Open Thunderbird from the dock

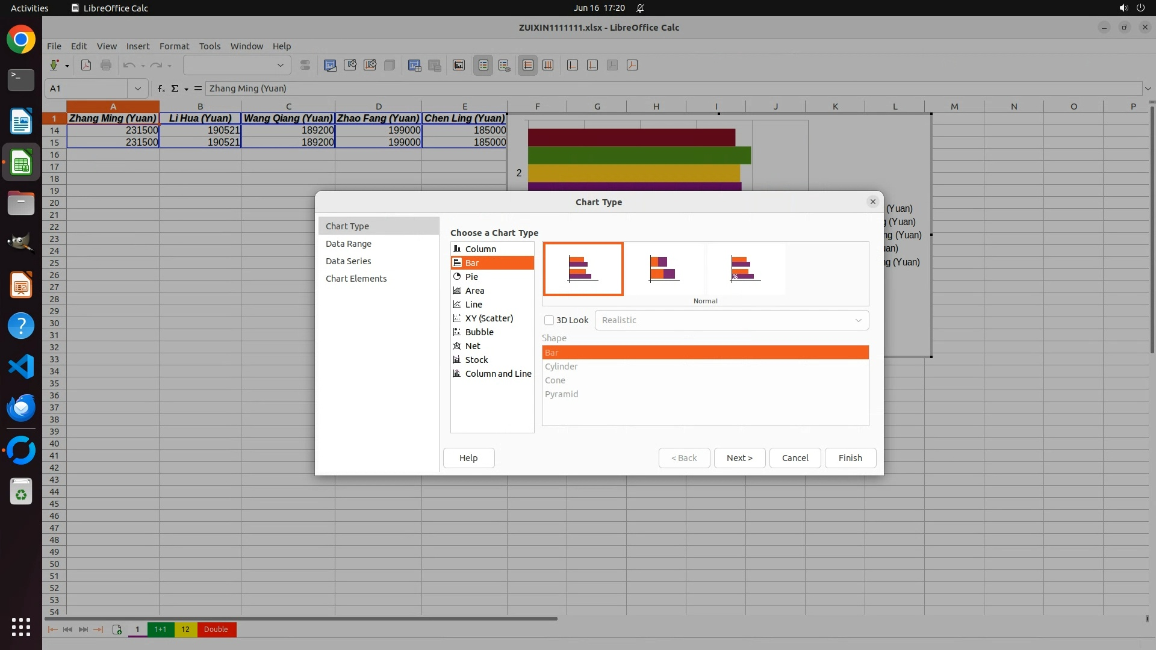pyautogui.click(x=21, y=408)
